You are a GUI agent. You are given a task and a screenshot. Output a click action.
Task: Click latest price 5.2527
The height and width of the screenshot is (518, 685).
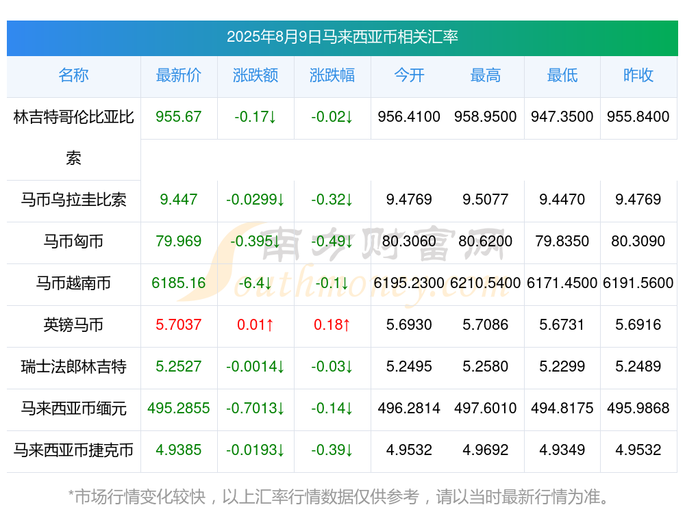pyautogui.click(x=179, y=366)
